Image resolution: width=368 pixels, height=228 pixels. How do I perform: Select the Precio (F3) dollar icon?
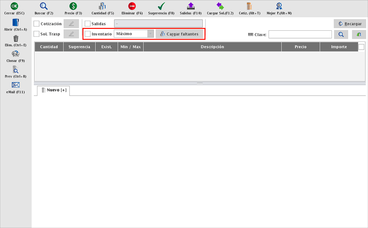coord(73,6)
